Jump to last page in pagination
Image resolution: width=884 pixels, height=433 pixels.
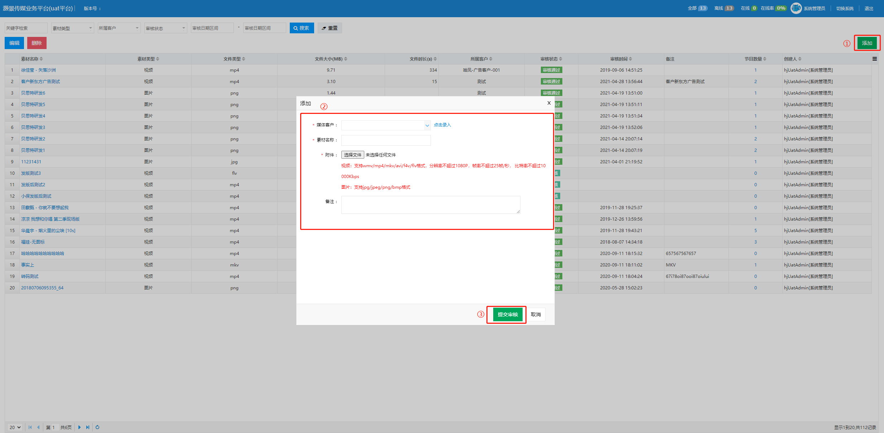click(x=88, y=427)
